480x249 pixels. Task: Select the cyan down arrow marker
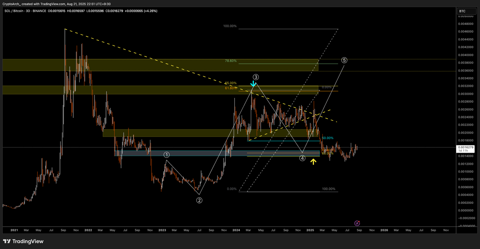(x=253, y=84)
